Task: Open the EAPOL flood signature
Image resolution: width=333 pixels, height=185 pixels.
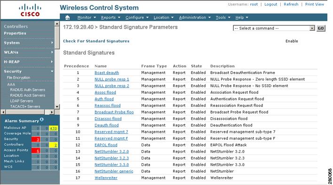Action: pyautogui.click(x=106, y=145)
